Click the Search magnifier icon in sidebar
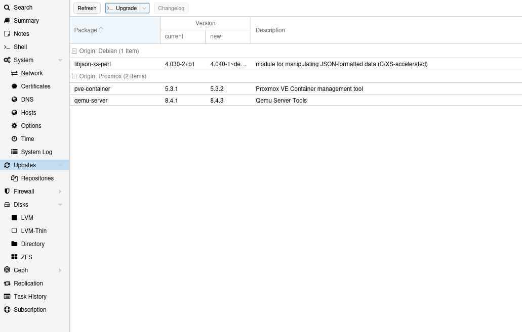Screen dimensions: 522x332 tap(7, 8)
